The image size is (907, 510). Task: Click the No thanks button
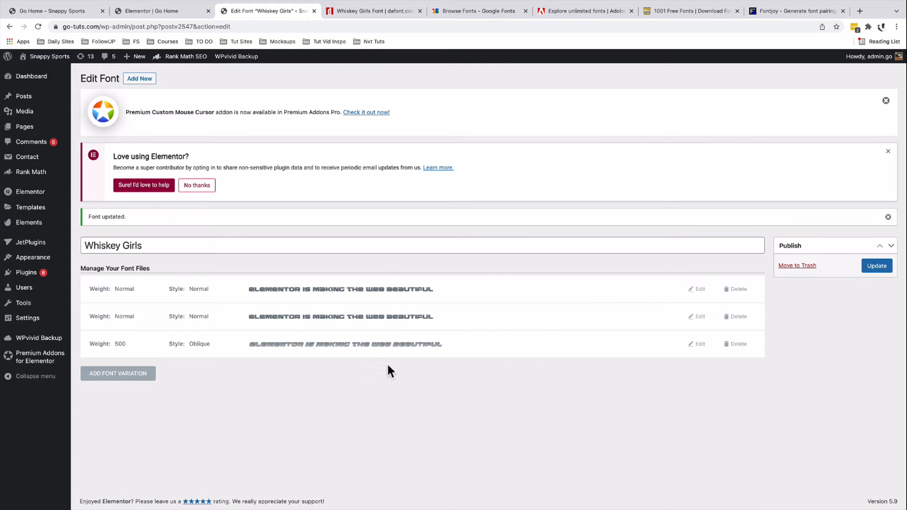197,185
